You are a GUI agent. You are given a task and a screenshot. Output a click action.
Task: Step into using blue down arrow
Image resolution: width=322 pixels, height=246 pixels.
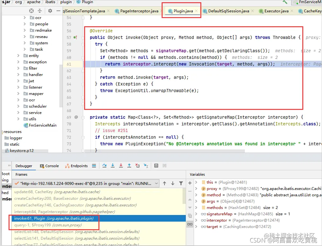click(x=112, y=166)
